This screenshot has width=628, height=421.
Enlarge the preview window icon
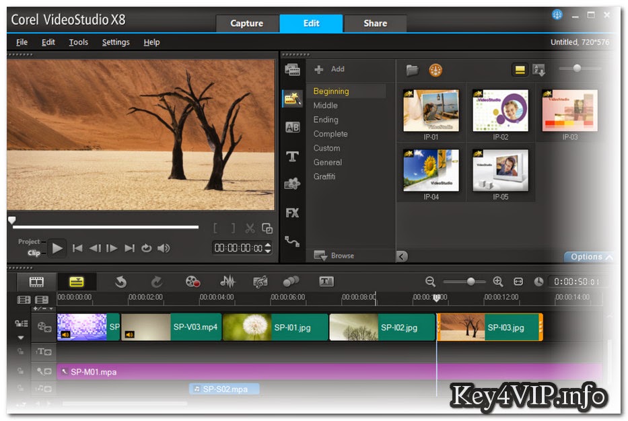(x=267, y=229)
